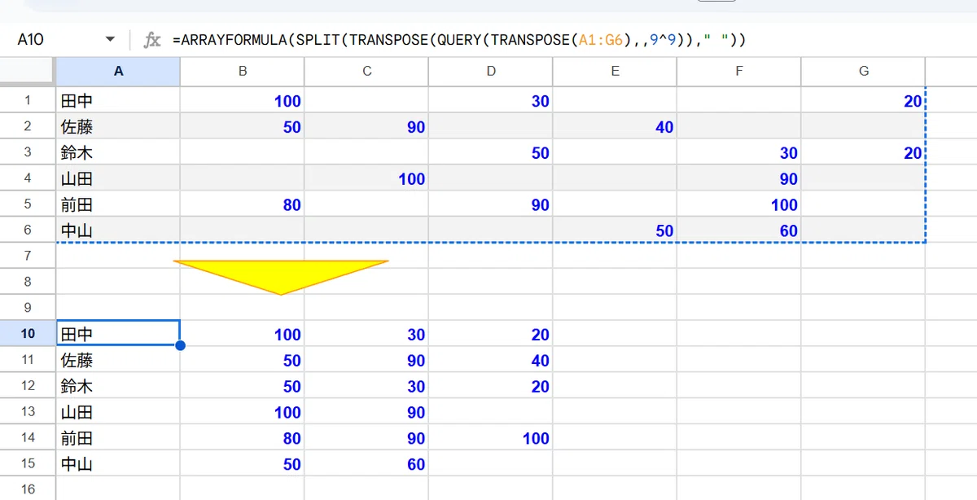
Task: Select column E header
Action: pyautogui.click(x=615, y=72)
